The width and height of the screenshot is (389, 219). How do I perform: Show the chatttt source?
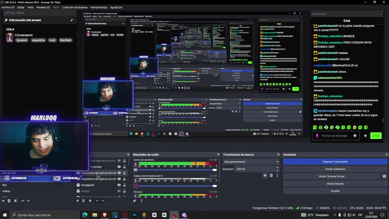(x=119, y=191)
